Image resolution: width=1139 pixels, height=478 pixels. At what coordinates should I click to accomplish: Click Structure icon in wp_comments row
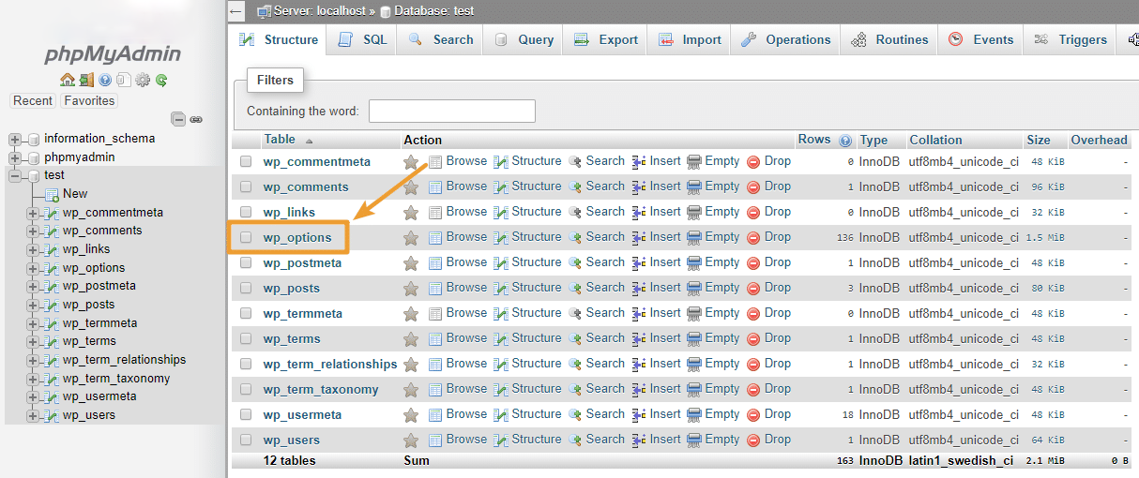(x=501, y=187)
